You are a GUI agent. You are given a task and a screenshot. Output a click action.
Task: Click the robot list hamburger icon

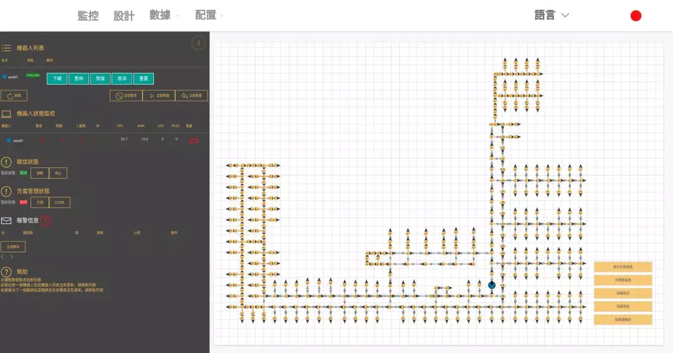click(6, 48)
